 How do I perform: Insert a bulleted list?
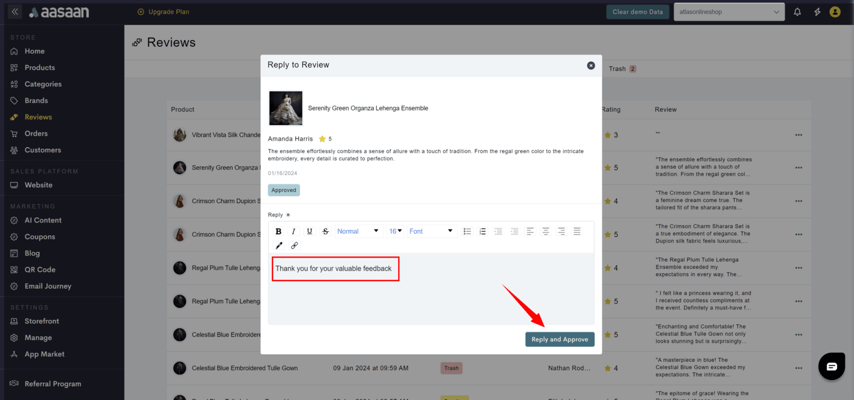(x=467, y=231)
